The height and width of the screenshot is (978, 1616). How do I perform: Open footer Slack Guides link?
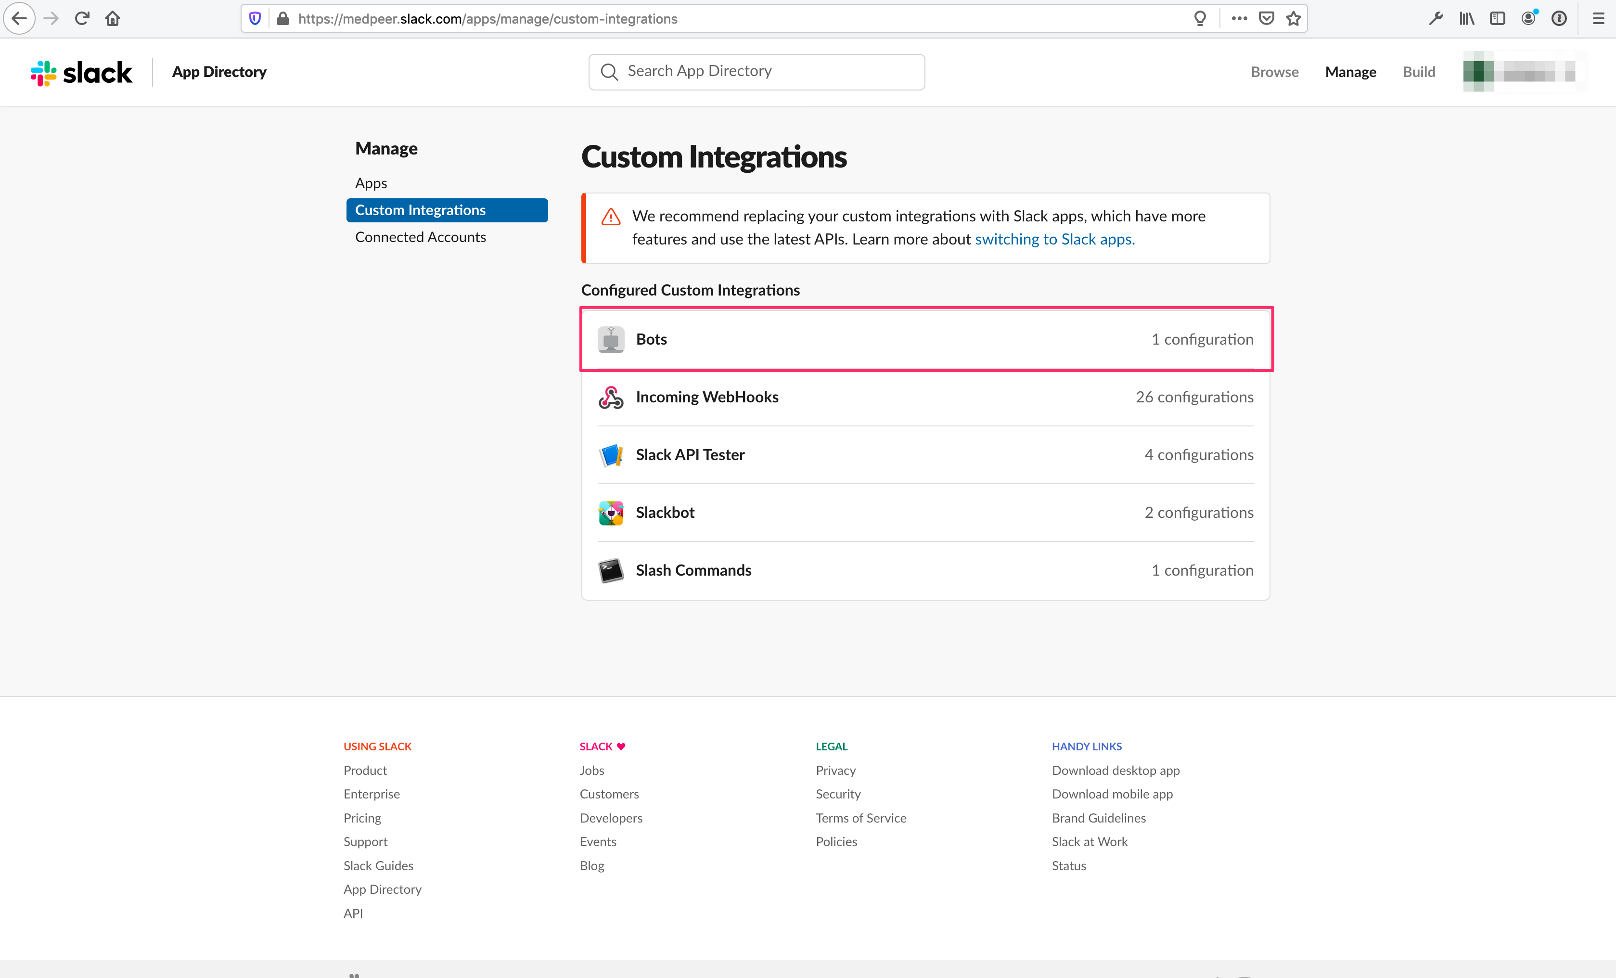click(x=378, y=866)
